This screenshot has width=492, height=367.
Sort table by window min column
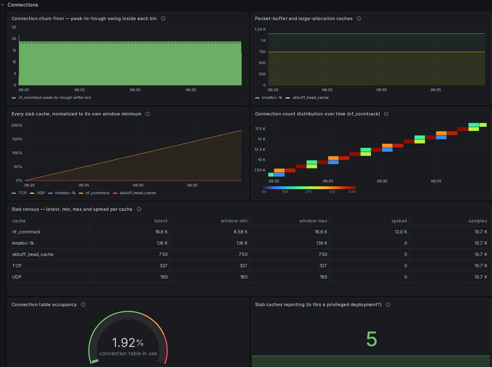pyautogui.click(x=234, y=221)
